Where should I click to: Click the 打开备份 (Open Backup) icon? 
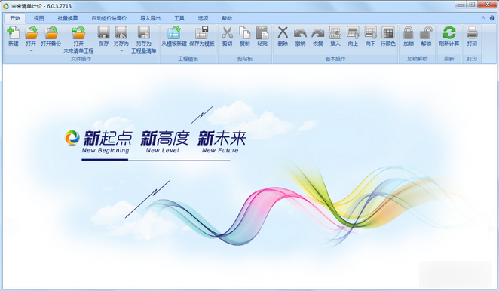[x=51, y=32]
